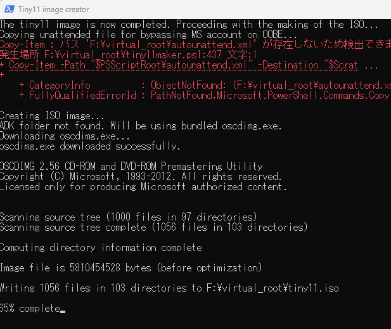
Task: Click "Licensed only for producing" text line
Action: (143, 186)
